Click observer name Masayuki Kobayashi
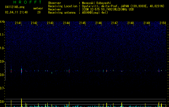The width and height of the screenshot is (169, 107). pyautogui.click(x=96, y=3)
